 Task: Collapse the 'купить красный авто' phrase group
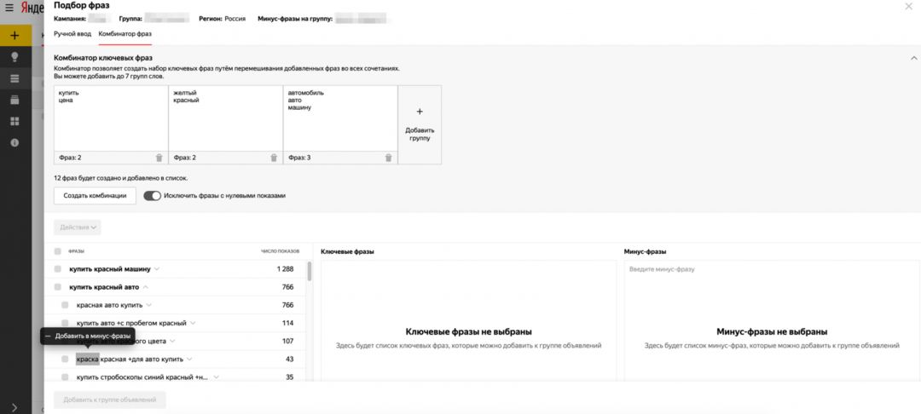145,287
